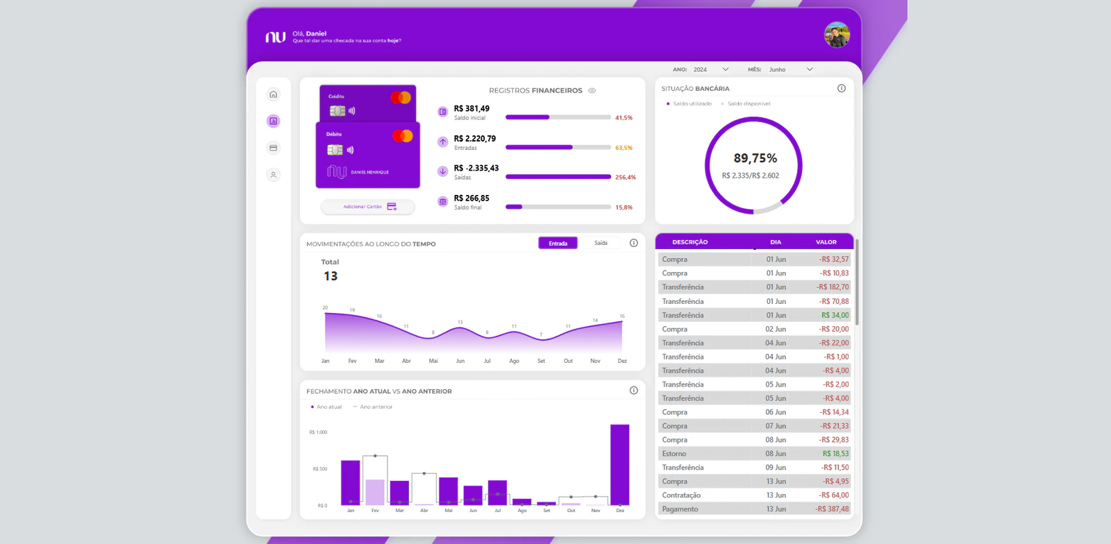Open the Mês dropdown showing Junho
Screen dimensions: 1111x544
(791, 69)
